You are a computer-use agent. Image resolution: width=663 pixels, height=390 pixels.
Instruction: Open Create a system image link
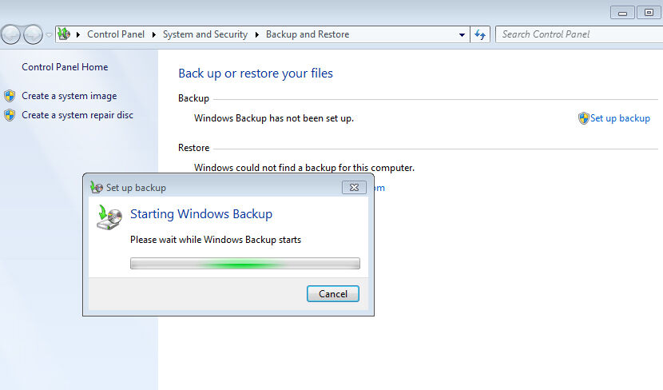point(69,96)
